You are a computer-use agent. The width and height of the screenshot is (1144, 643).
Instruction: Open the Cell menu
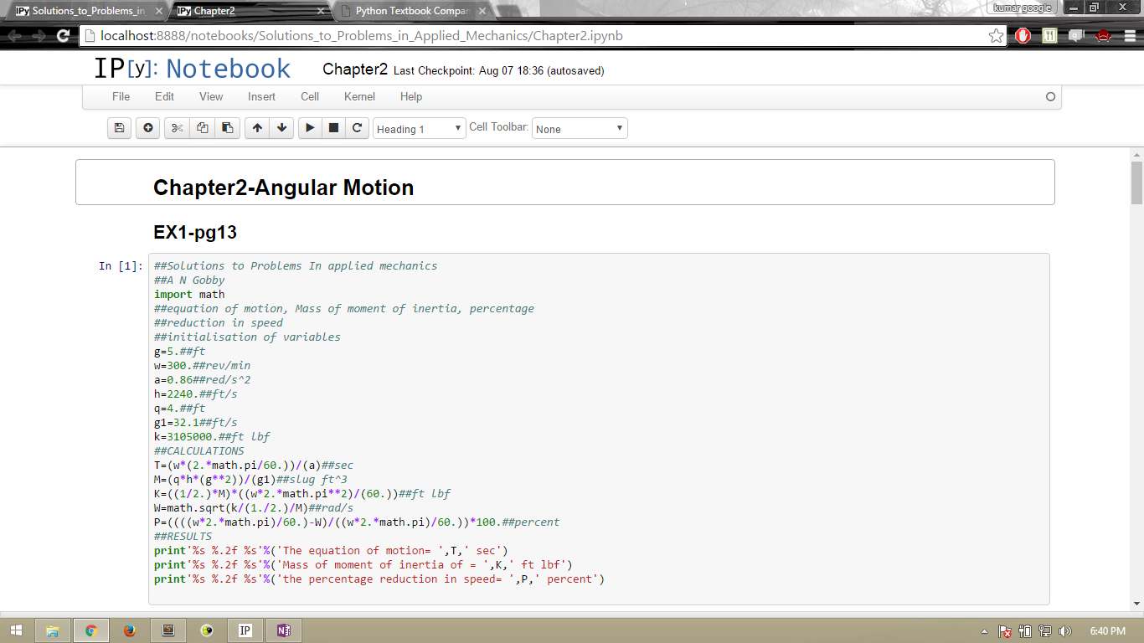coord(310,96)
